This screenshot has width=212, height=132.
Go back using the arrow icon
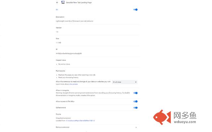point(57,2)
